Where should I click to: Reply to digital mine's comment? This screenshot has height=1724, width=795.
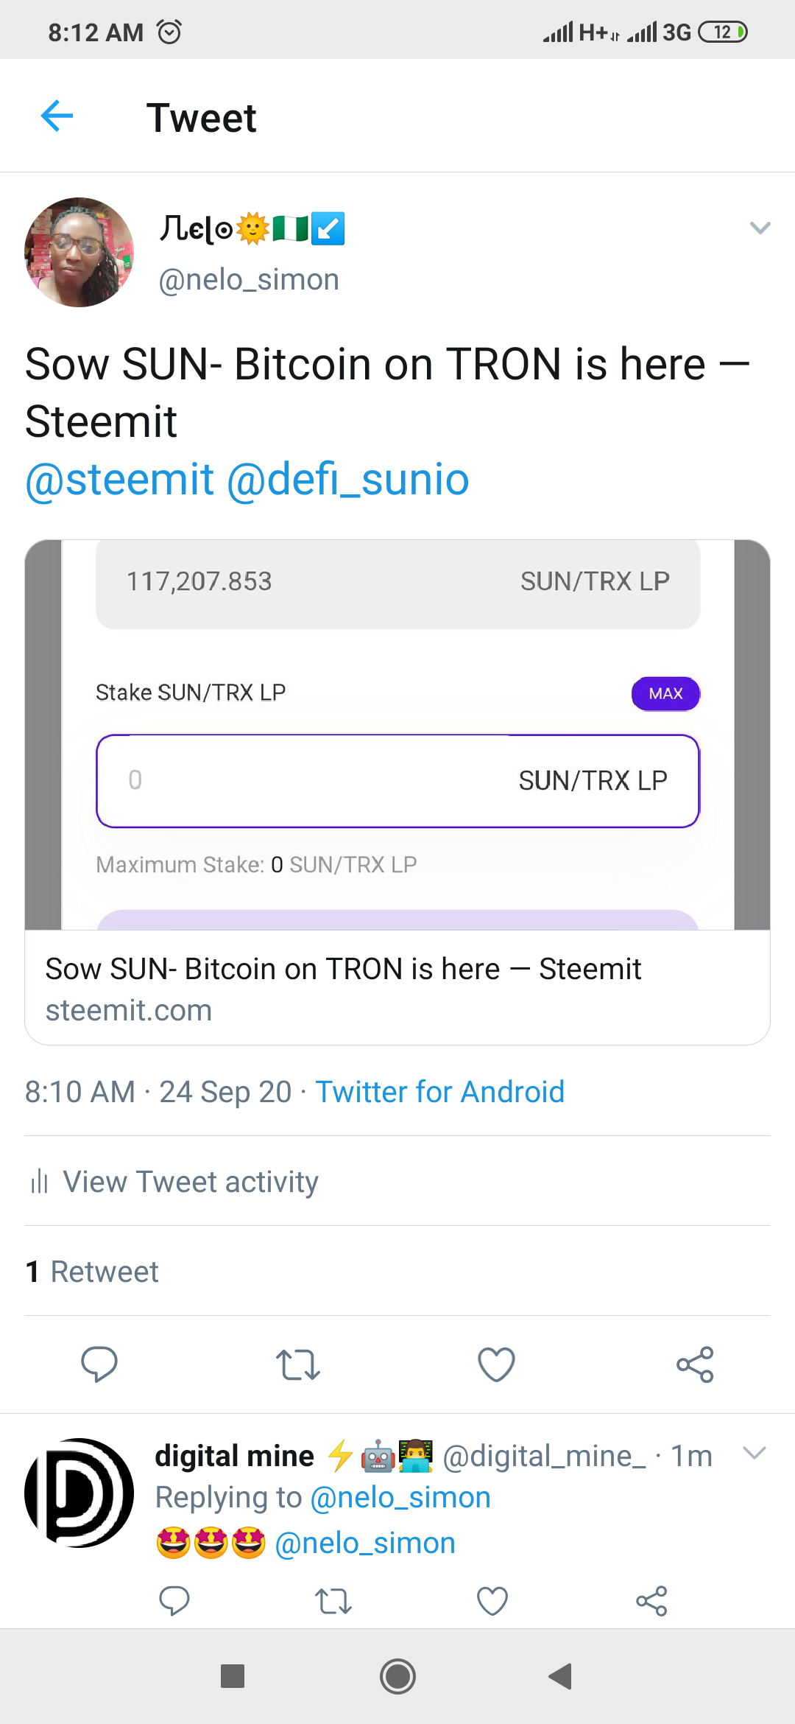174,1600
